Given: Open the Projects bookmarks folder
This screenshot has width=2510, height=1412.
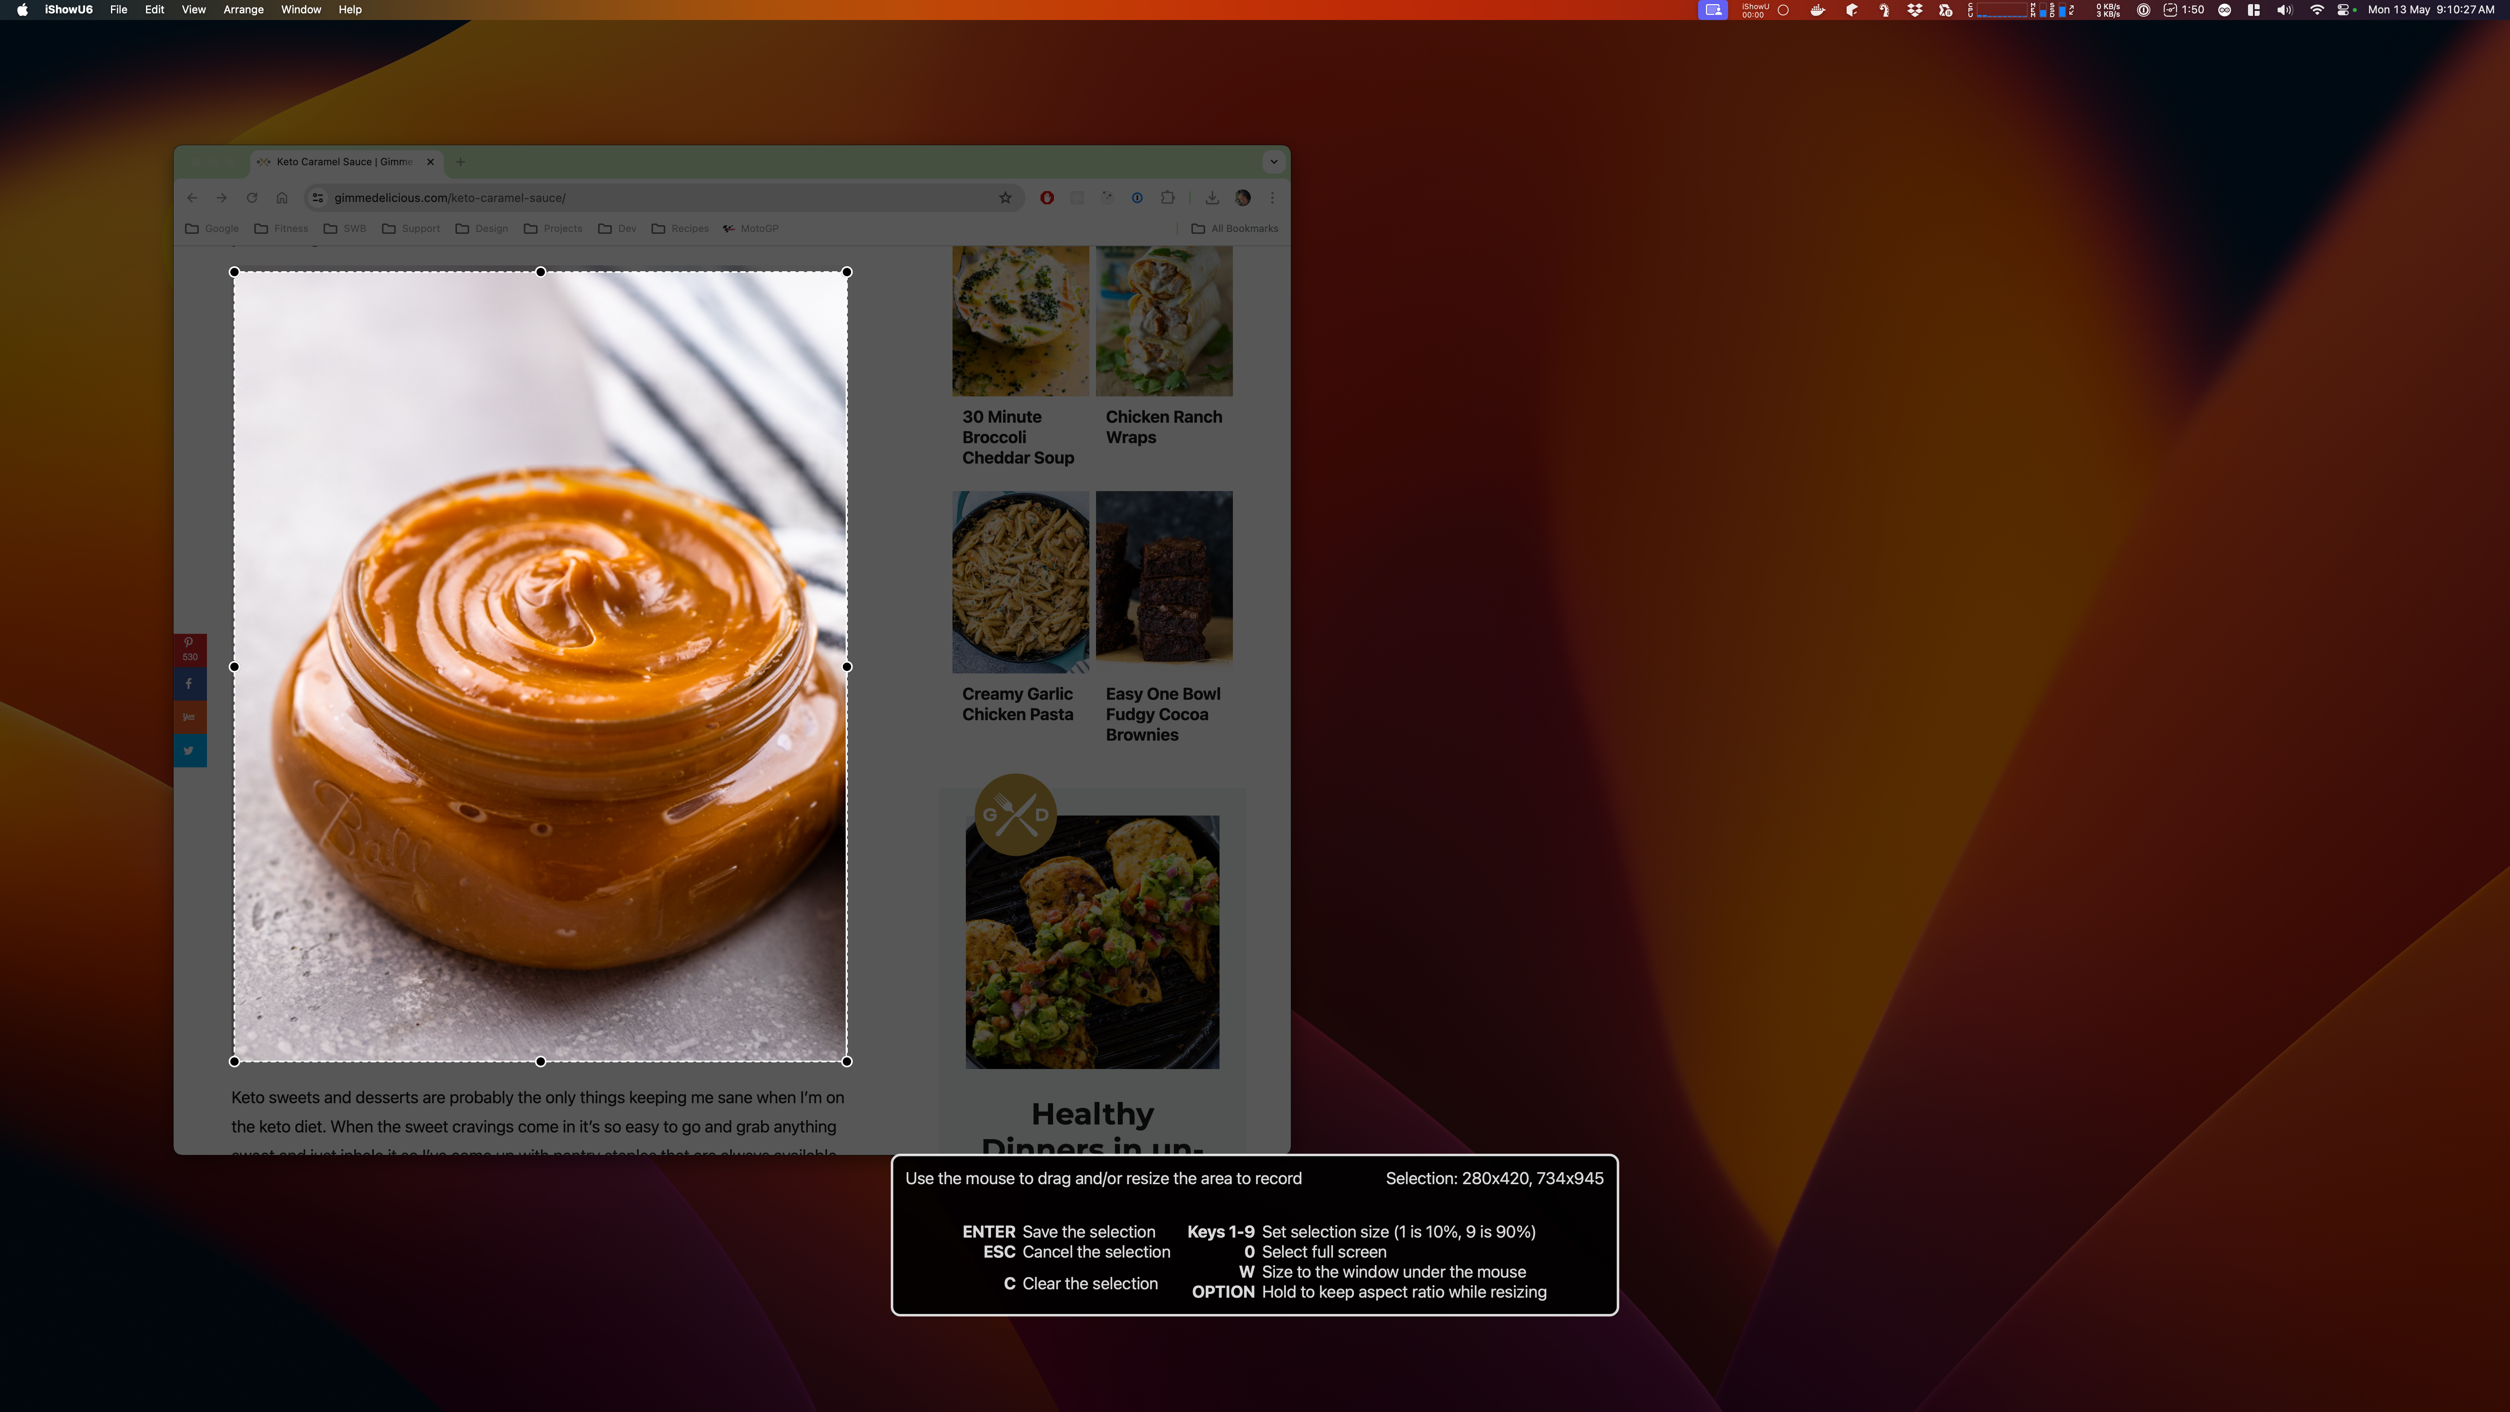Looking at the screenshot, I should [554, 229].
